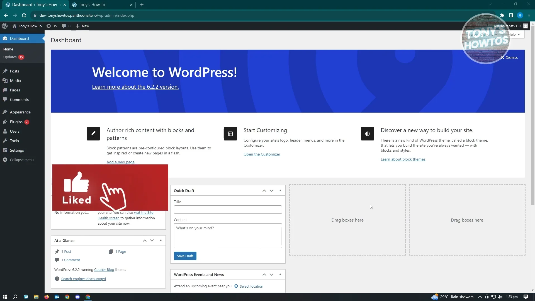The image size is (535, 301).
Task: Collapse the Quick Draft widget
Action: click(280, 191)
